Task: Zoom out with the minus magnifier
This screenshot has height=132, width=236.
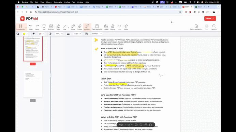Action: tap(141, 125)
